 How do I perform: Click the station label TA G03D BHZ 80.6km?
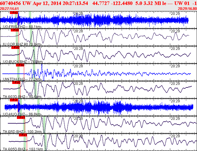click(22, 97)
